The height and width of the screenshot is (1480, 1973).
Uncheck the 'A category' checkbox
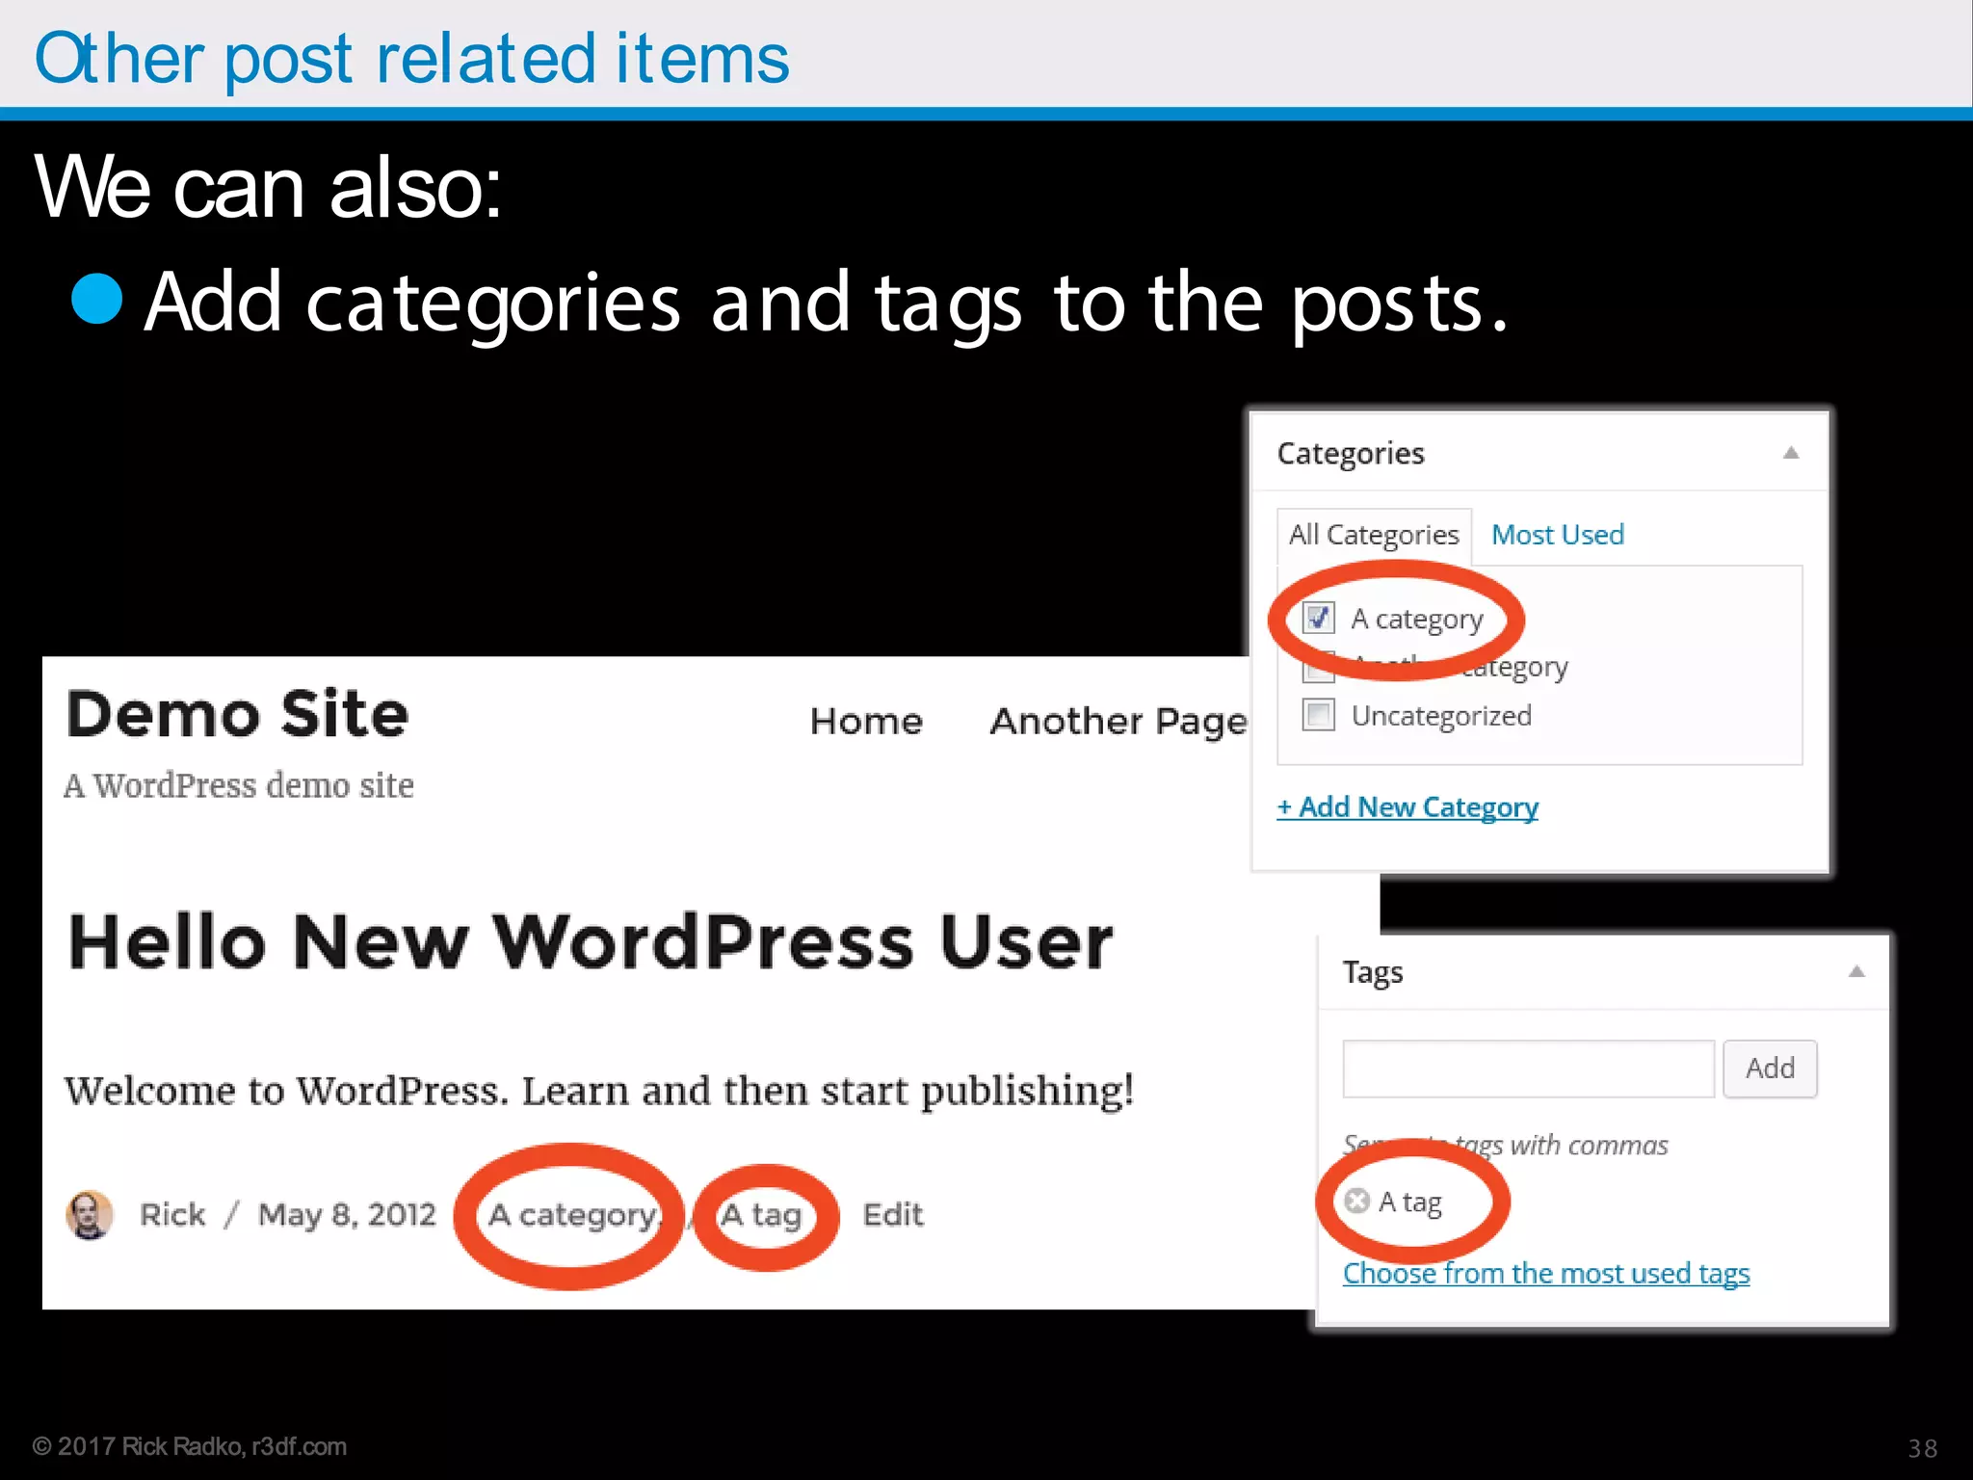(x=1318, y=618)
